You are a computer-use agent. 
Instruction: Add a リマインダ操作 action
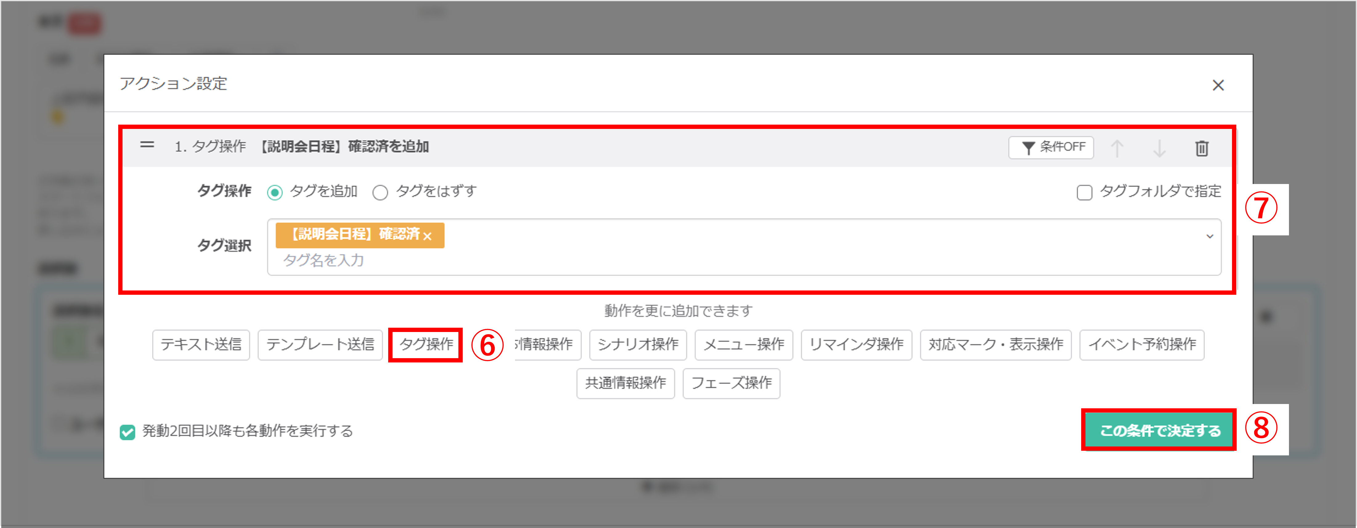point(856,345)
